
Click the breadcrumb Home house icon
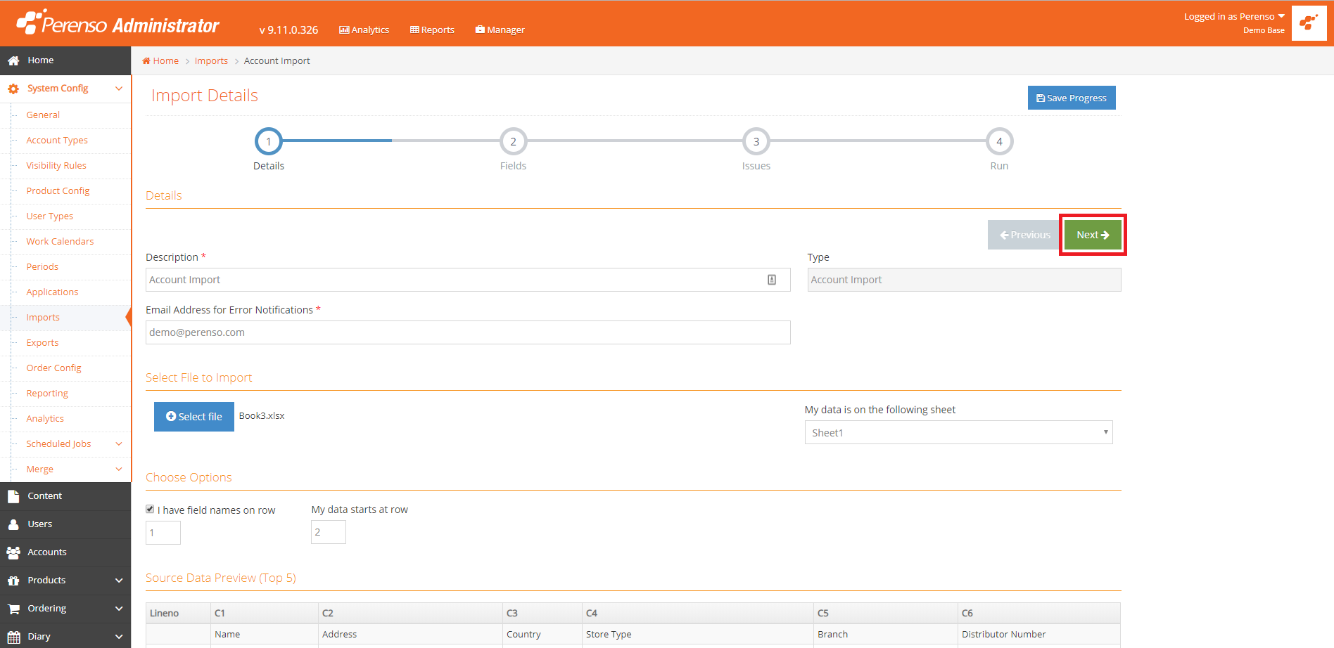tap(146, 61)
